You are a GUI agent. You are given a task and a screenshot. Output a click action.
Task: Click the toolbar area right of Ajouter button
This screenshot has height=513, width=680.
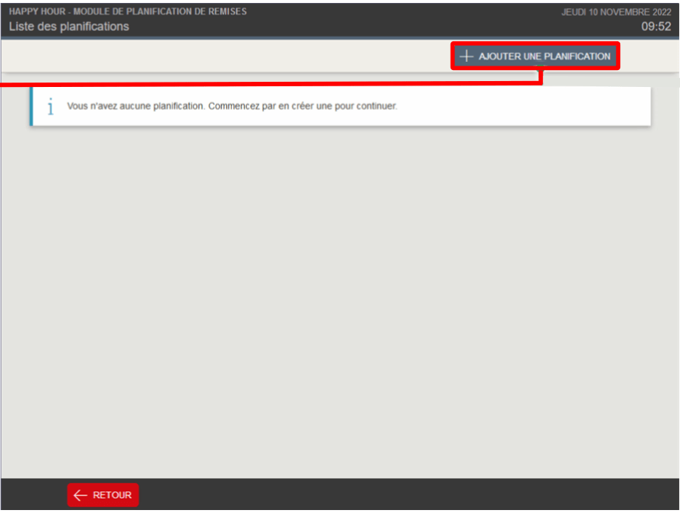click(649, 56)
